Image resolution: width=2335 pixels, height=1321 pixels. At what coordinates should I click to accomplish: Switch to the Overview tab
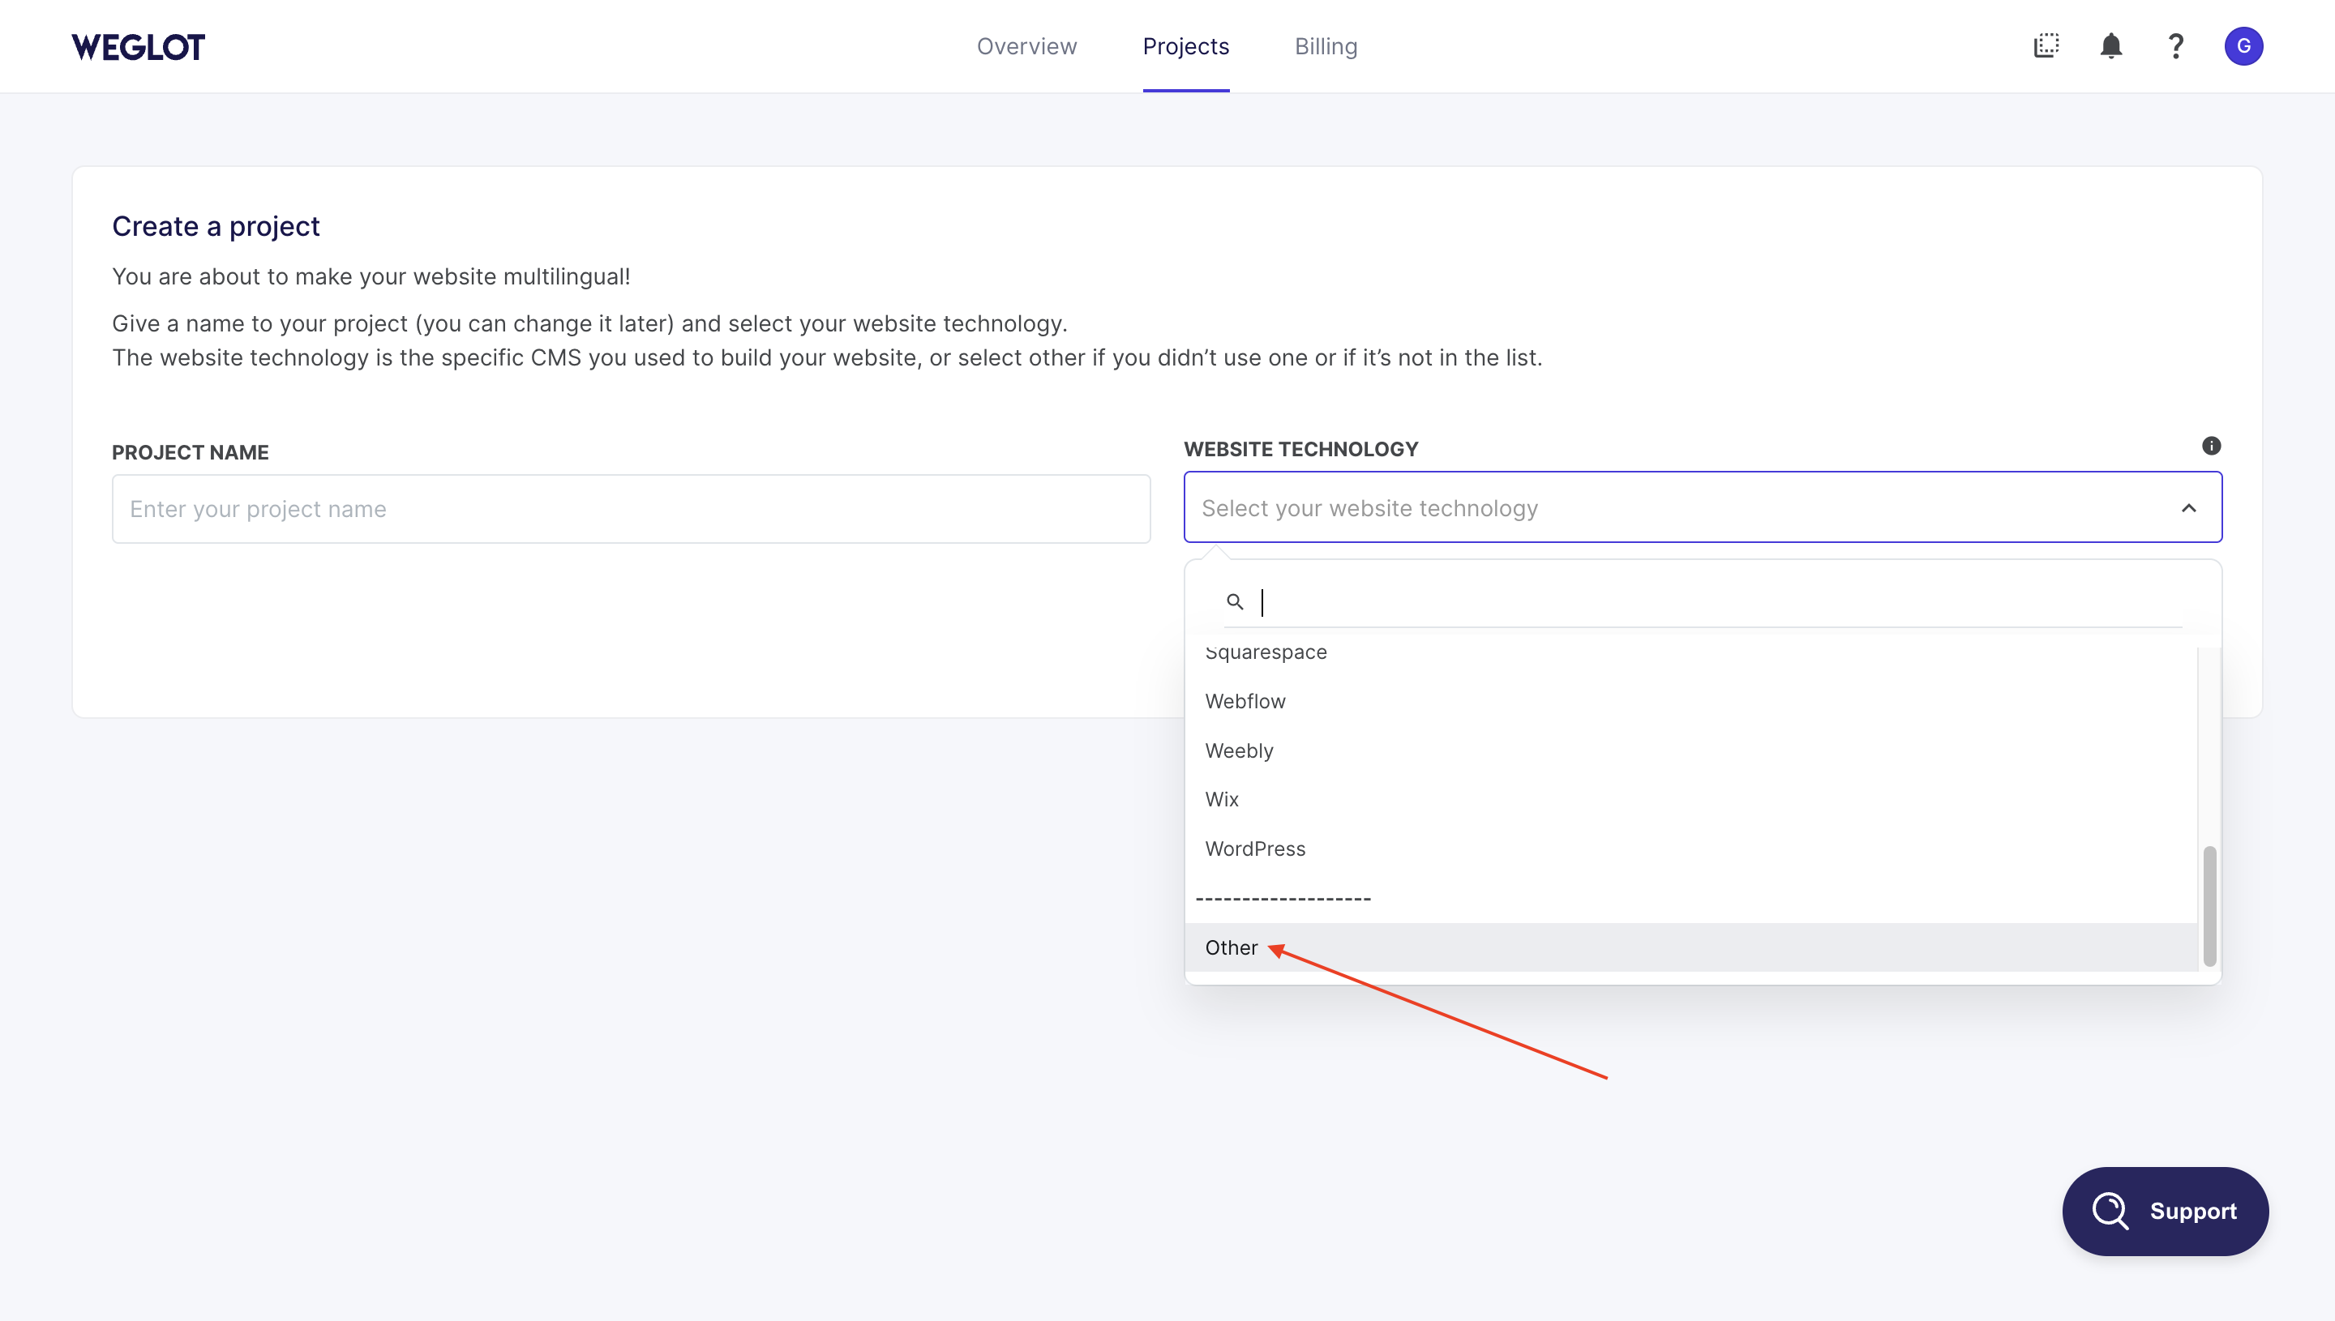[x=1026, y=45]
